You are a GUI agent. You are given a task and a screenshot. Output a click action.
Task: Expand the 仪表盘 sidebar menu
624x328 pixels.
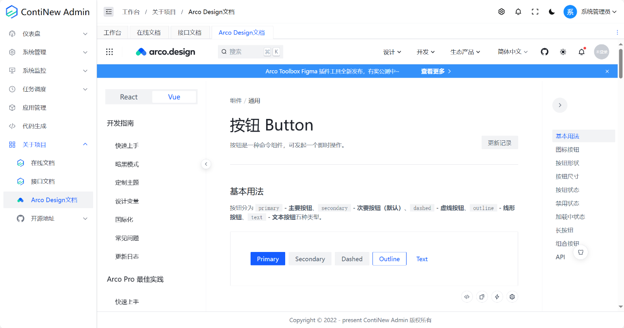pyautogui.click(x=48, y=34)
